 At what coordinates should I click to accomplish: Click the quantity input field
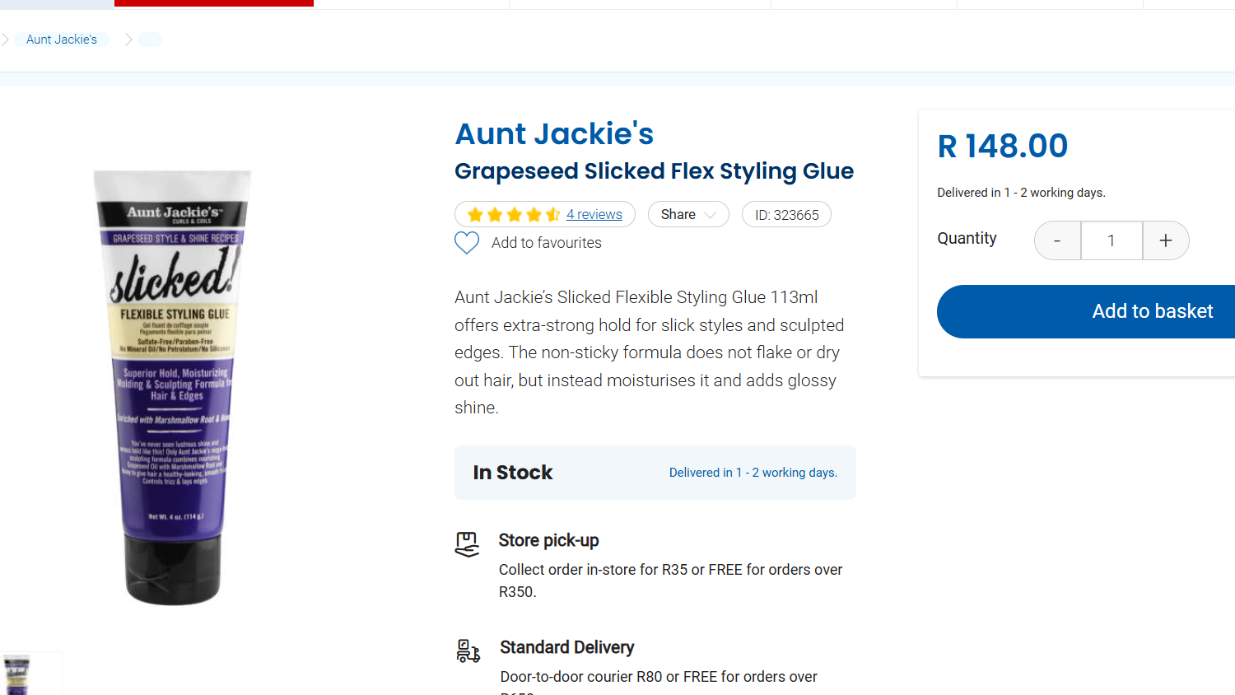1111,240
